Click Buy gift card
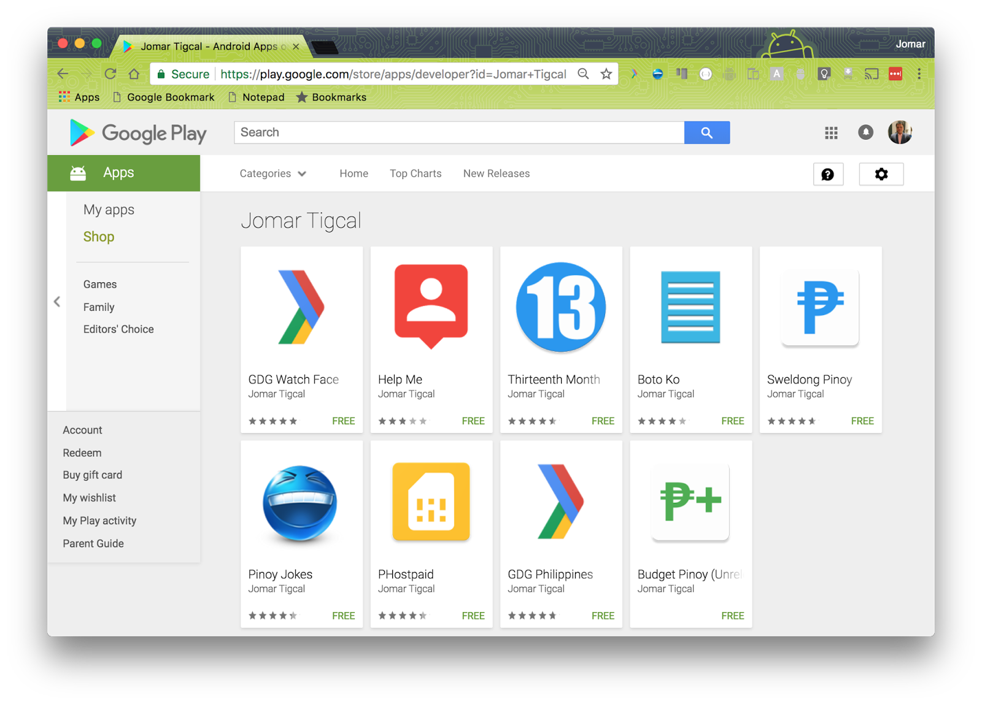Image resolution: width=982 pixels, height=704 pixels. coord(93,475)
